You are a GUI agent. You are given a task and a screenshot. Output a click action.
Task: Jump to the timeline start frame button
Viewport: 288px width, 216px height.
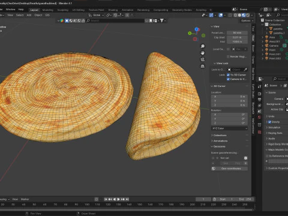pyautogui.click(x=106, y=199)
